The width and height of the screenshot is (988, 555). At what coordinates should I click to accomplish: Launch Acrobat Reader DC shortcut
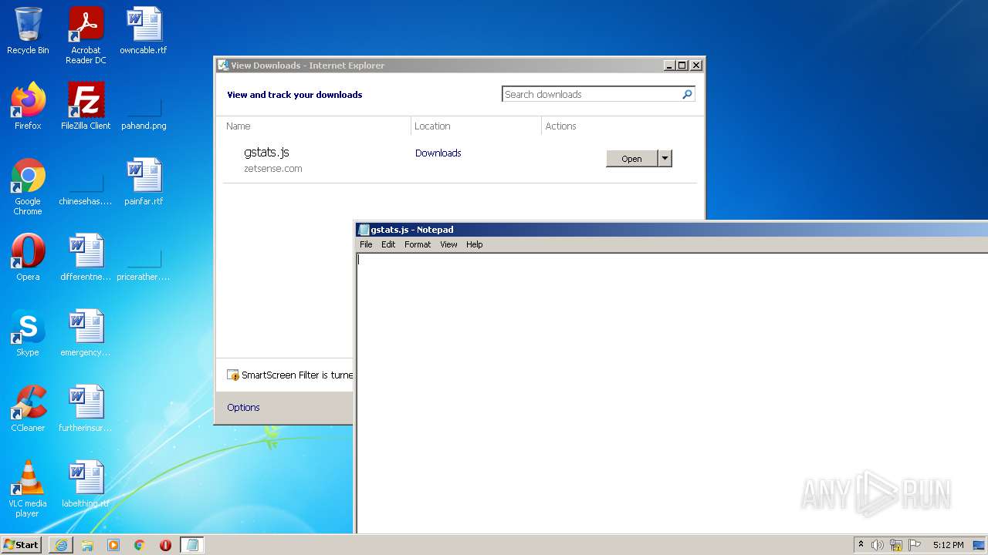[x=86, y=35]
